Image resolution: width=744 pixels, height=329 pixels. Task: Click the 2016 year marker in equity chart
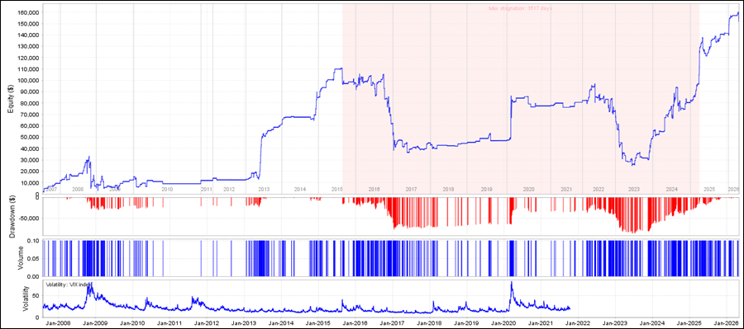(x=374, y=189)
